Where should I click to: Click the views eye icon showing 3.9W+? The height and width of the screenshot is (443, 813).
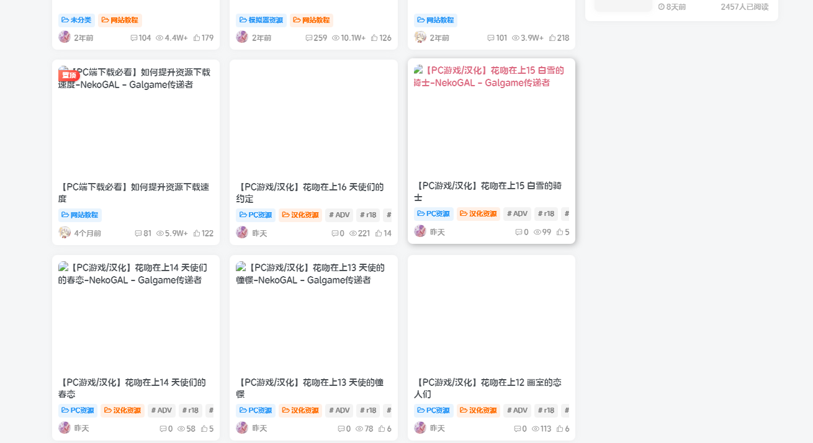(515, 38)
